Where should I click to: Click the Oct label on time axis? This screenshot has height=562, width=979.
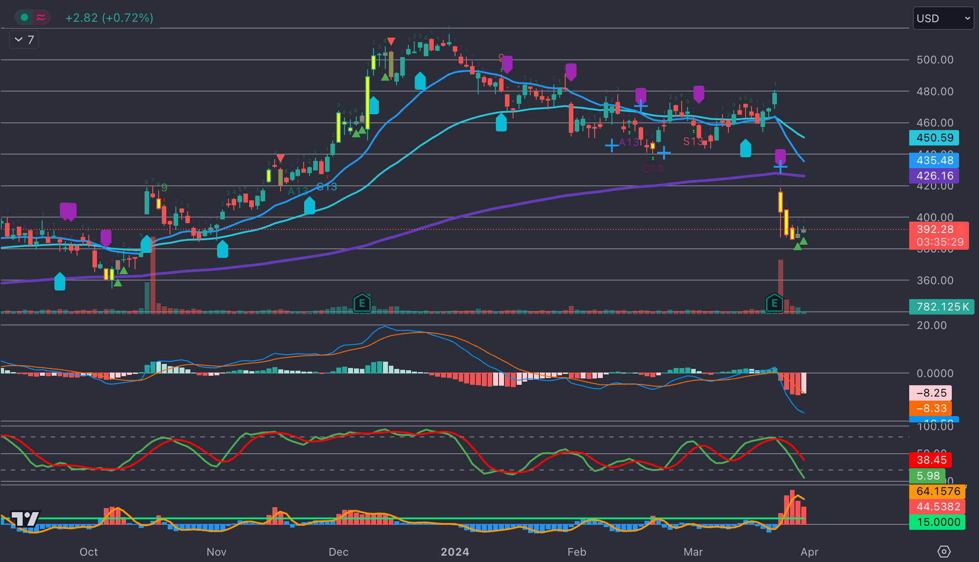(x=88, y=552)
